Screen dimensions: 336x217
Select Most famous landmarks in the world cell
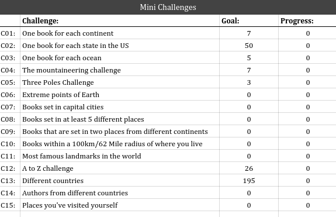click(120, 156)
